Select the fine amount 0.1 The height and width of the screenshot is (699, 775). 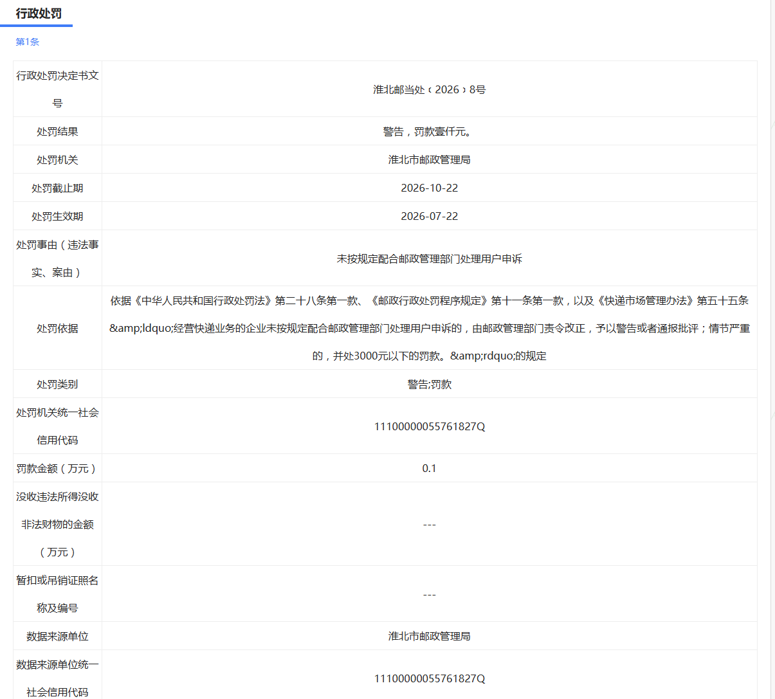coord(429,468)
